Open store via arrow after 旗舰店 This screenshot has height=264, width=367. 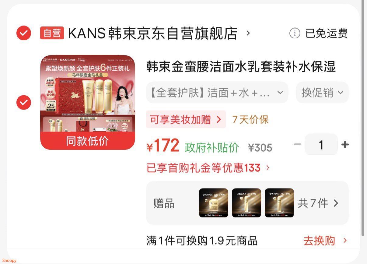click(248, 33)
